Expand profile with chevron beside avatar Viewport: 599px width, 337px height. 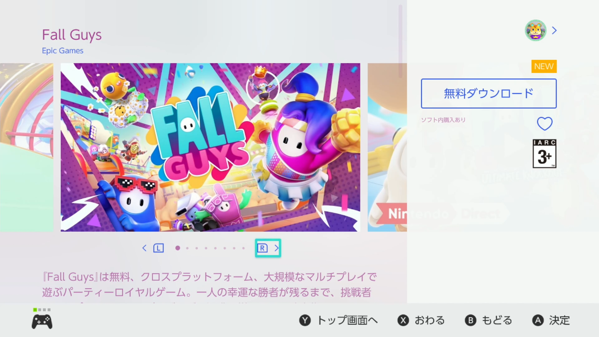[554, 30]
